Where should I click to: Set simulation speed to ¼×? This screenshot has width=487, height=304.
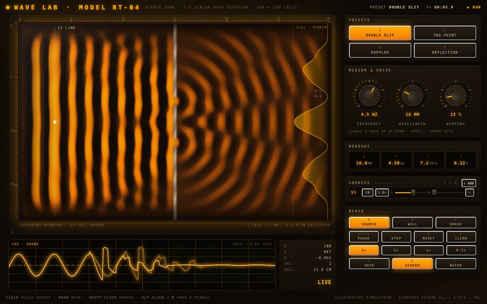point(429,250)
